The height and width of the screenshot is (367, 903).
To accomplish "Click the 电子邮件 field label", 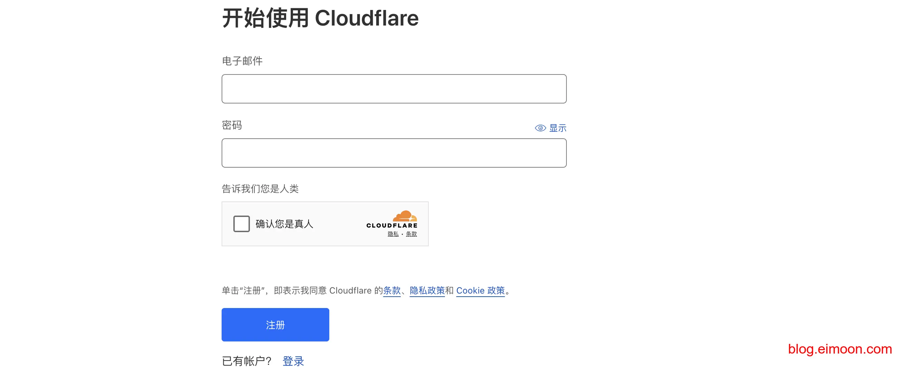I will point(242,61).
